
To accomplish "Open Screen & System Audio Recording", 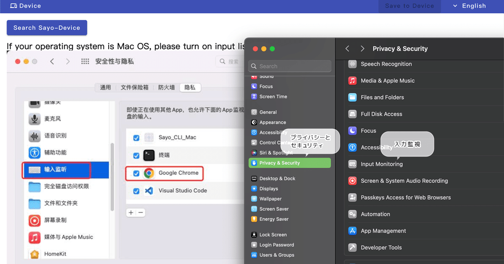I will click(424, 181).
